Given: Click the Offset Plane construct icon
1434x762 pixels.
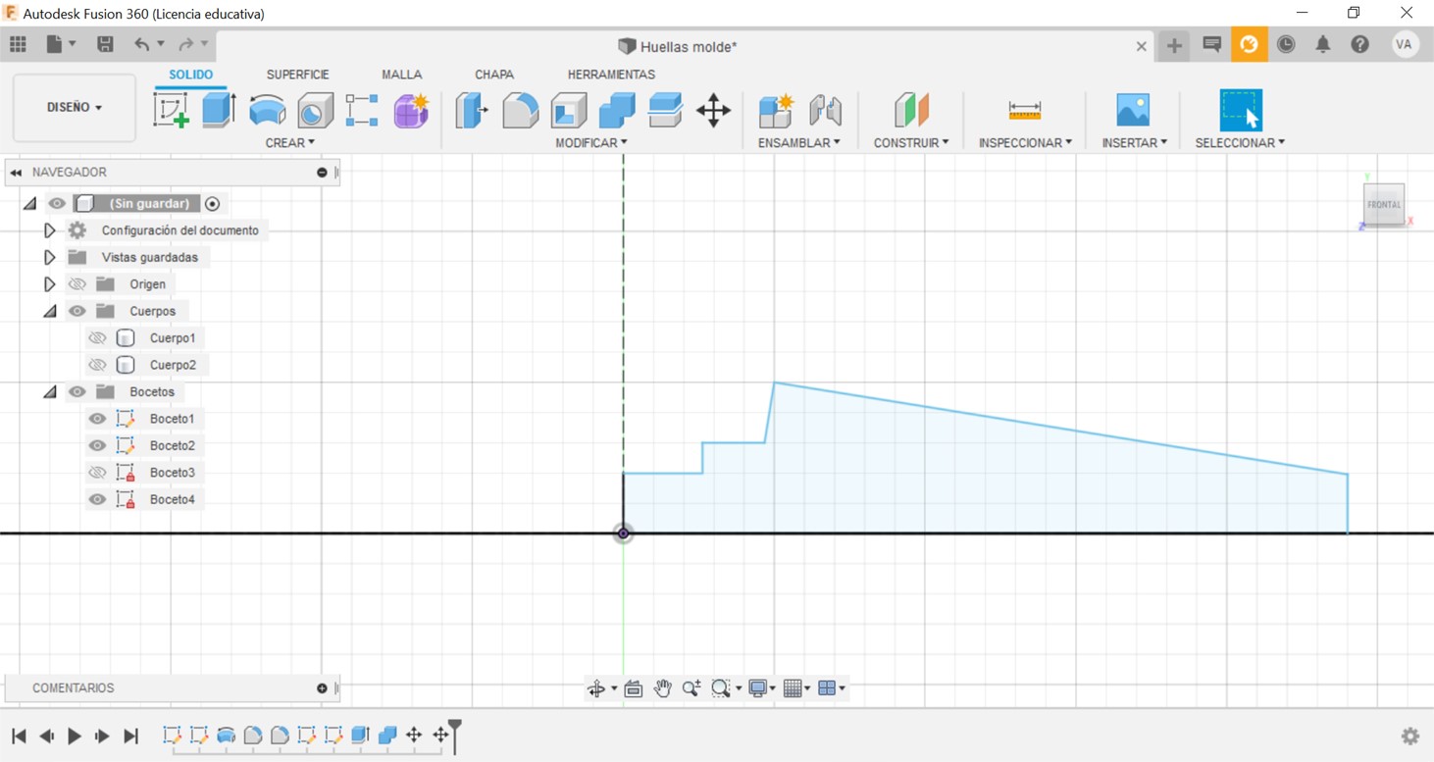Looking at the screenshot, I should [x=911, y=110].
